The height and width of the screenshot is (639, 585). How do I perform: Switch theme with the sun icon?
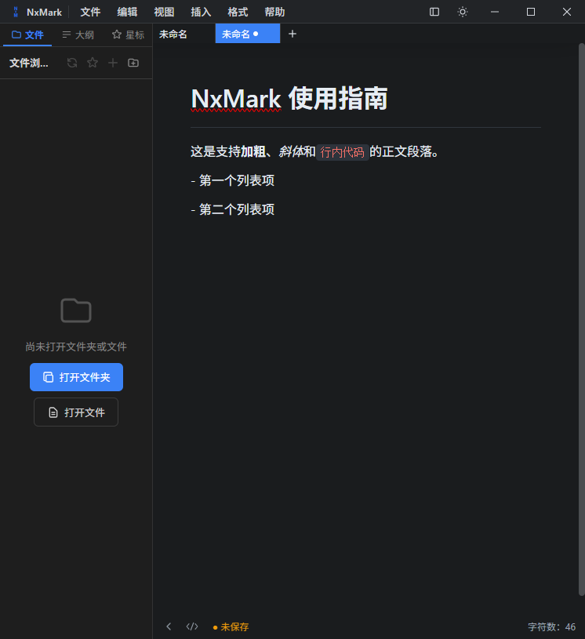463,12
